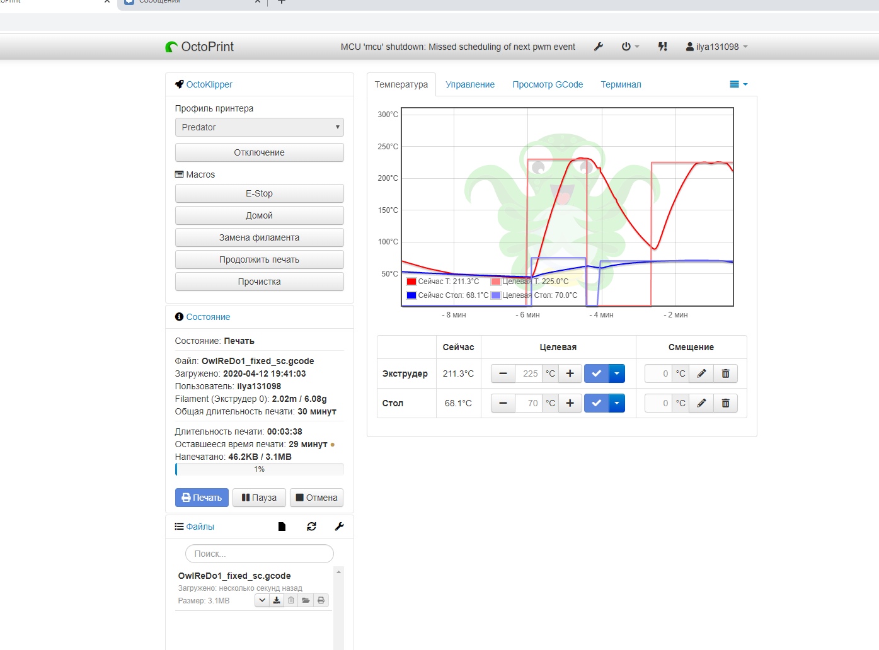Open the Predator printer profile dropdown
This screenshot has width=879, height=650.
tap(259, 127)
